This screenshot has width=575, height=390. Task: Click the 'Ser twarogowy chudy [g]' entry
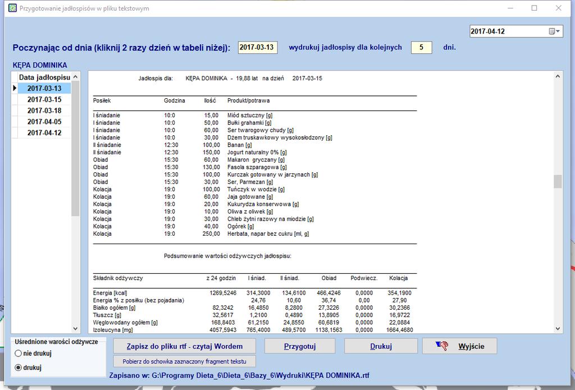coord(261,130)
